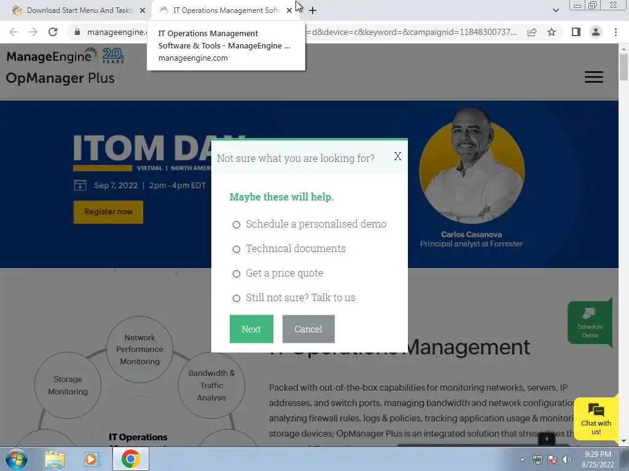Click the OpManager Plus product title
This screenshot has width=629, height=471.
(60, 78)
